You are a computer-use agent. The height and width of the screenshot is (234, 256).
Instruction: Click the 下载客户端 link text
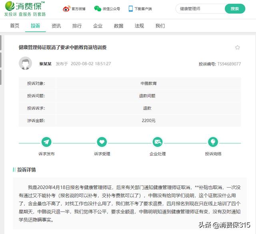click(143, 9)
